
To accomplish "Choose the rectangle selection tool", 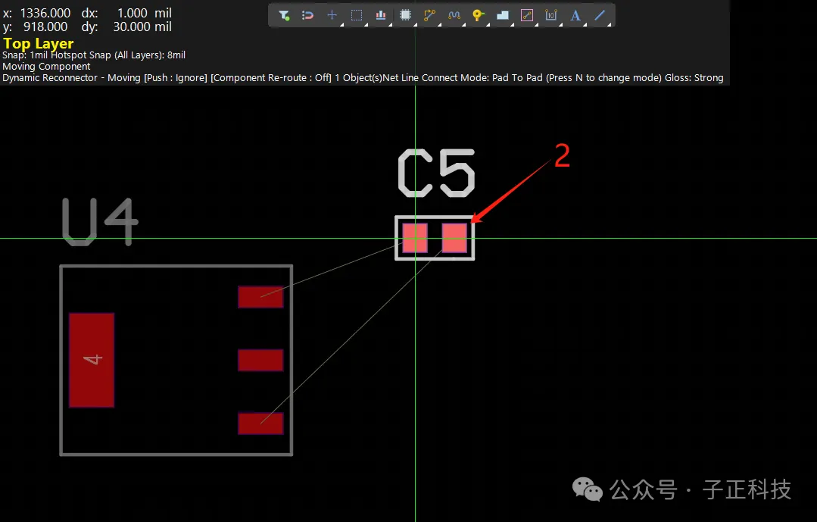I will [357, 15].
